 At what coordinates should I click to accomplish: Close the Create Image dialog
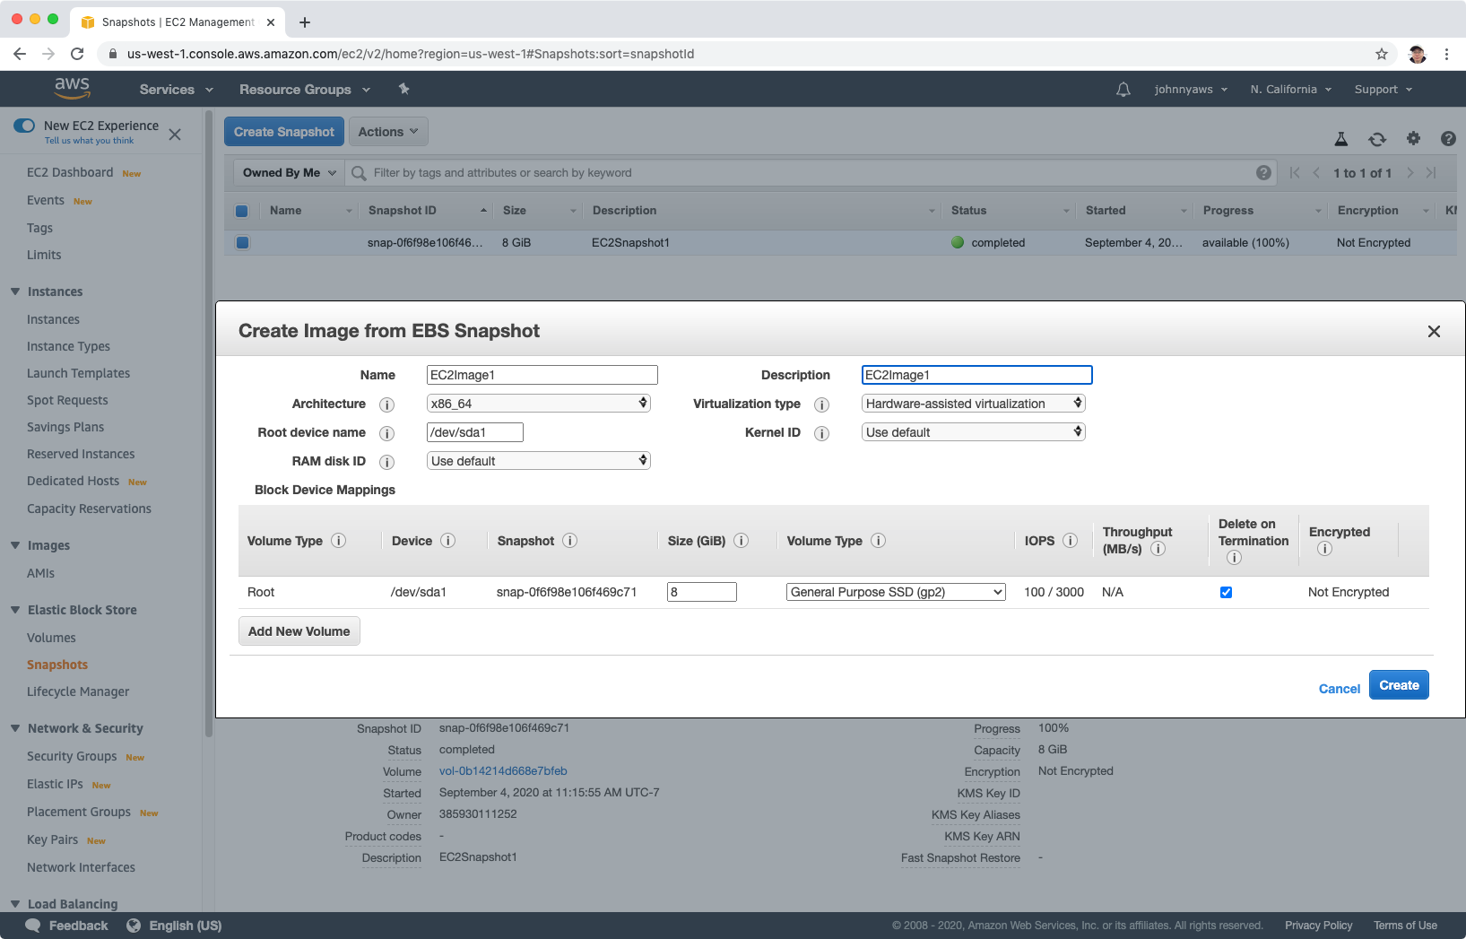[1434, 331]
